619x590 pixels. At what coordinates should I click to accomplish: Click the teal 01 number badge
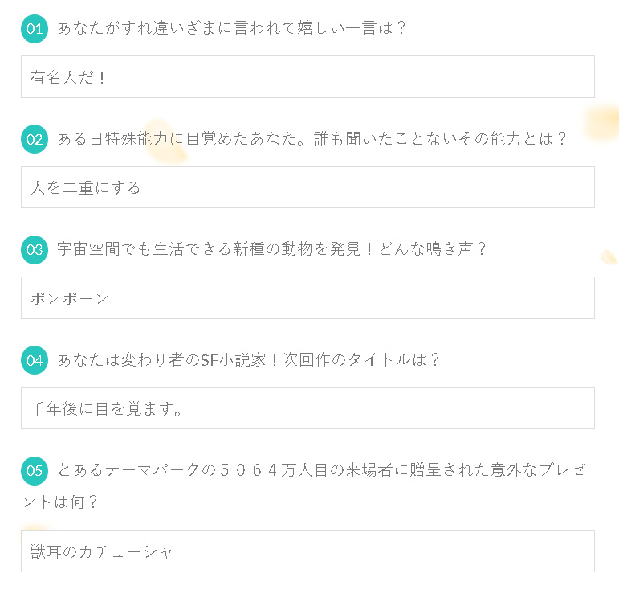coord(35,29)
